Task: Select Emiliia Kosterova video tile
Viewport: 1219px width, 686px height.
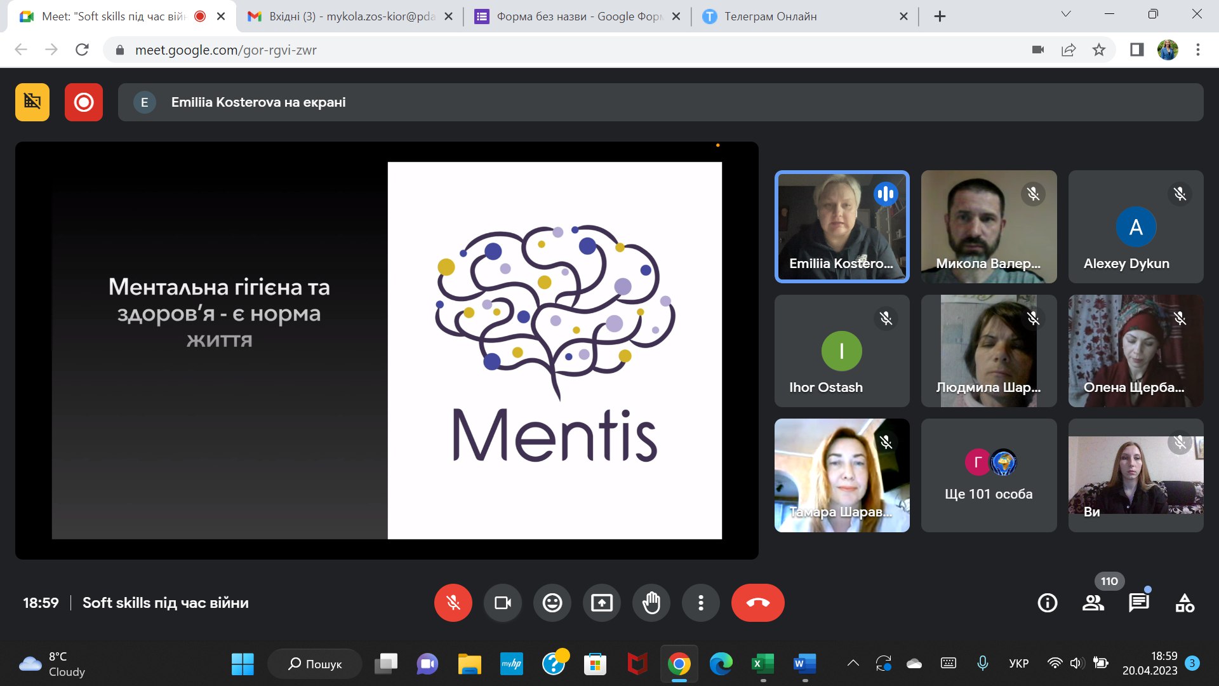Action: 842,226
